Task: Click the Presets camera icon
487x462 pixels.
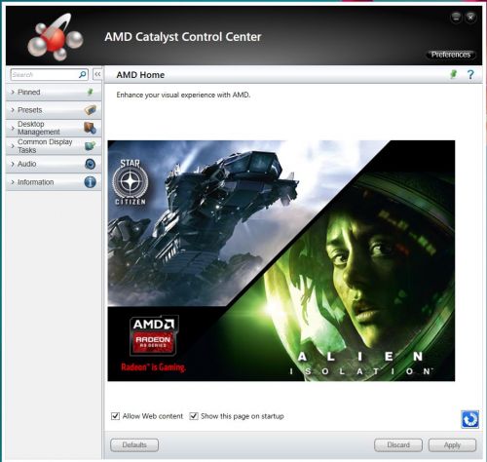Action: 91,110
